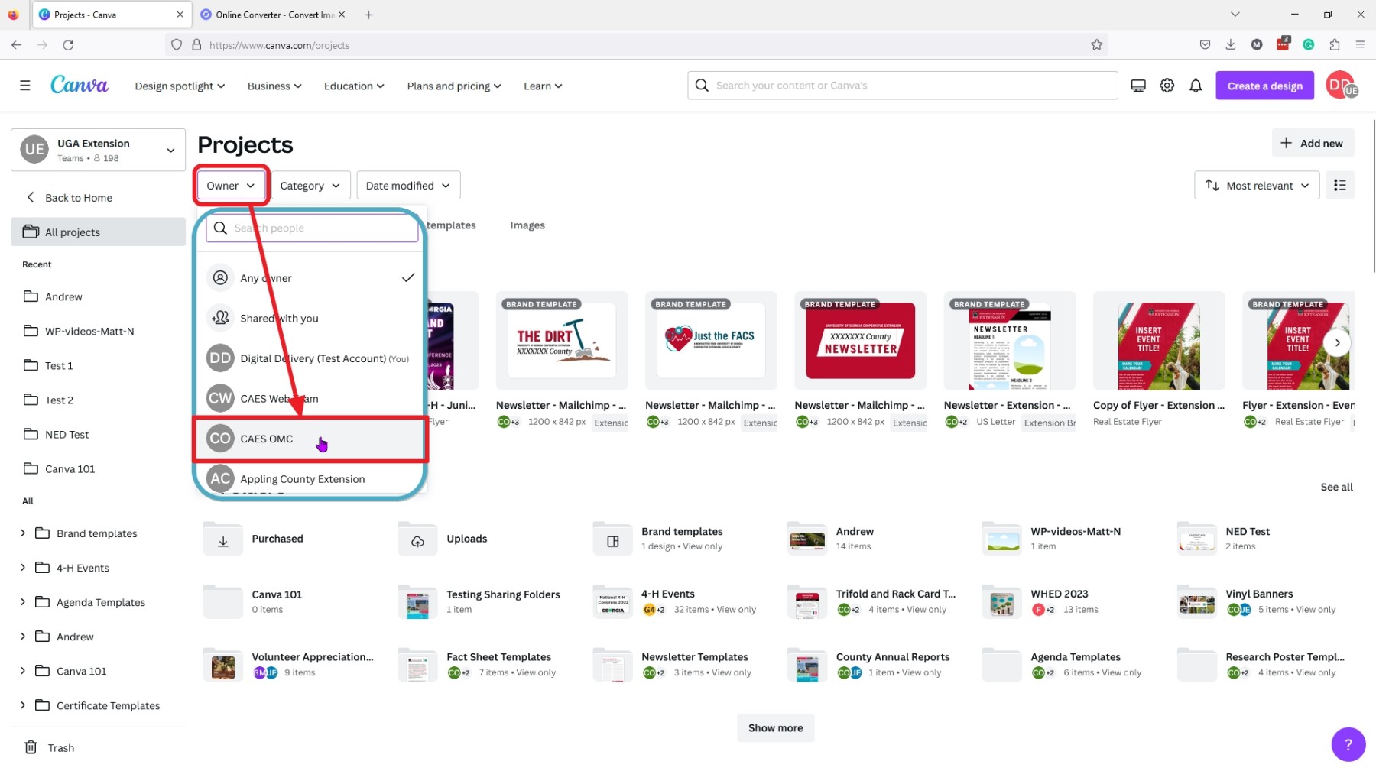The height and width of the screenshot is (771, 1376).
Task: Open notifications with the bell icon
Action: tap(1195, 85)
